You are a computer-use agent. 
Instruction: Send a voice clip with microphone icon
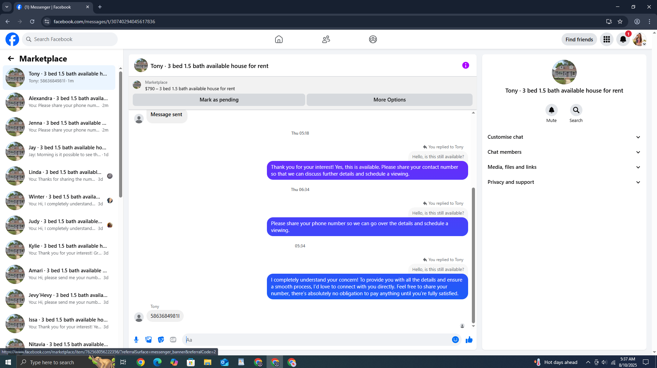pyautogui.click(x=136, y=340)
